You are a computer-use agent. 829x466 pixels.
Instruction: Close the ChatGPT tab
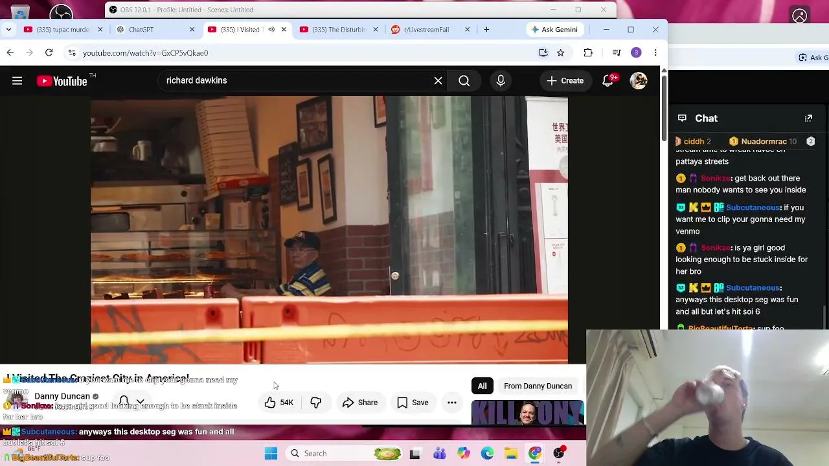[x=192, y=30]
